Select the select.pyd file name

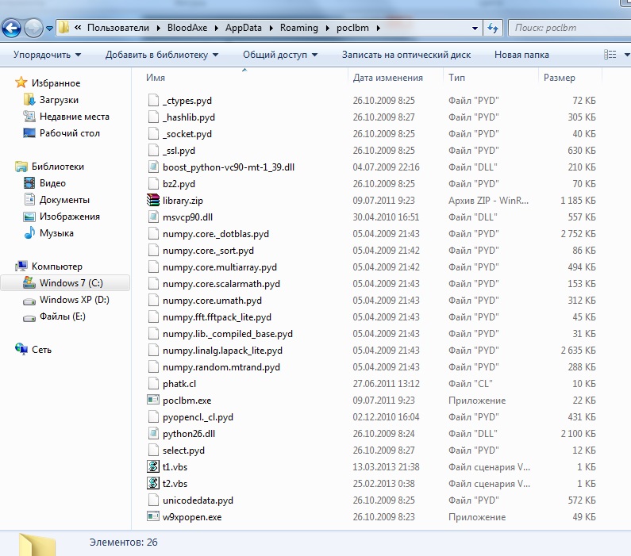[183, 451]
